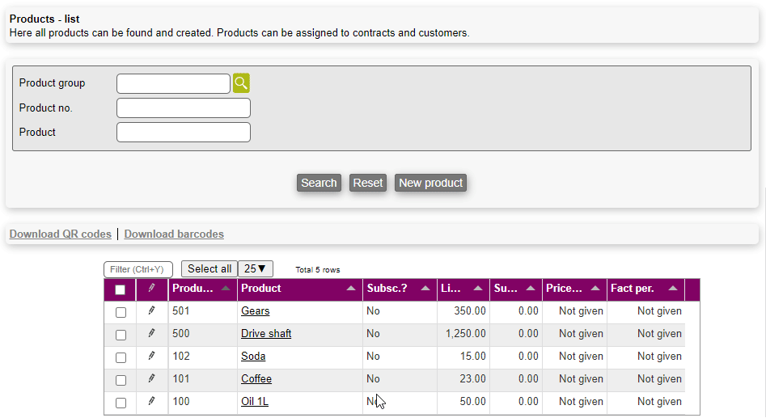Click the Download barcodes link
Viewport: 766px width, 418px height.
click(x=174, y=234)
